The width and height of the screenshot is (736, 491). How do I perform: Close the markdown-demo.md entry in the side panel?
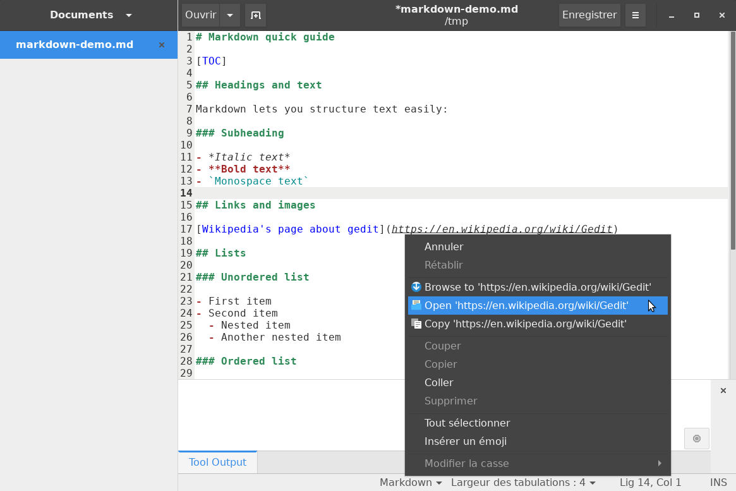pyautogui.click(x=162, y=45)
